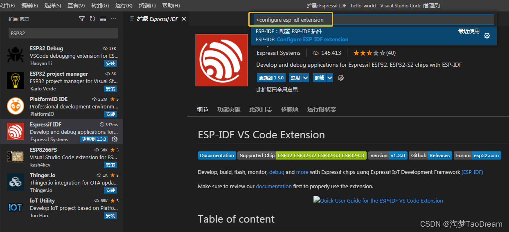Select the Configure ESP-IDF extension command result
The width and height of the screenshot is (509, 232).
point(374,36)
